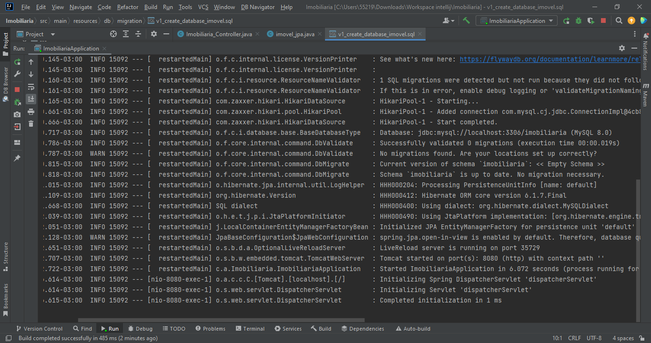Click the console vertical scrollbar
This screenshot has height=343, width=651.
click(638, 251)
